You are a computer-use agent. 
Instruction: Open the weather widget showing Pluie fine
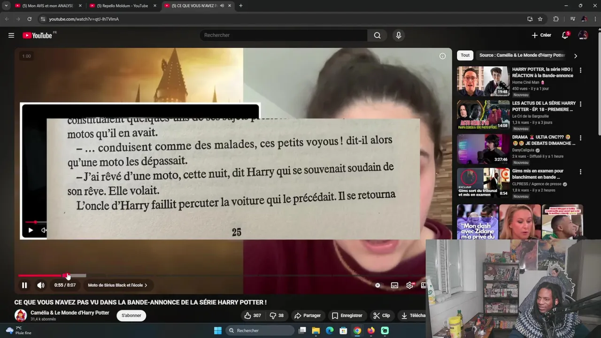(19, 330)
